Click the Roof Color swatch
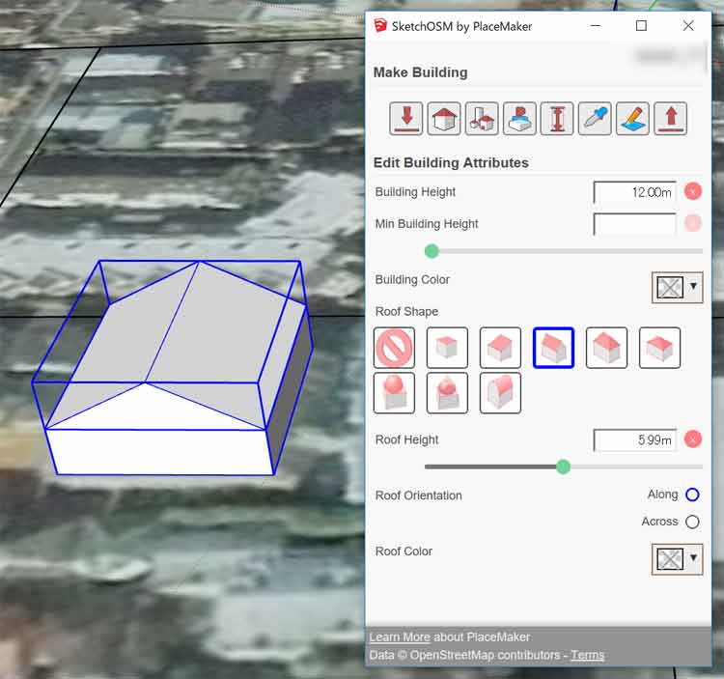 pos(670,559)
